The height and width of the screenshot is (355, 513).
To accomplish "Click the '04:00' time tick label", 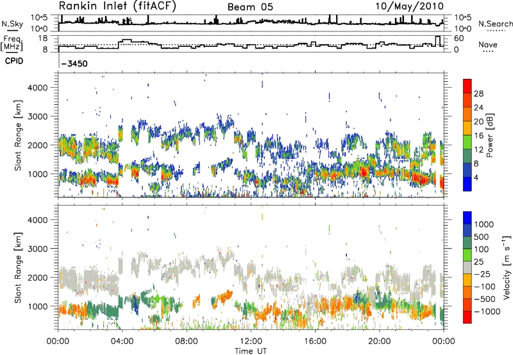I will pyautogui.click(x=122, y=342).
